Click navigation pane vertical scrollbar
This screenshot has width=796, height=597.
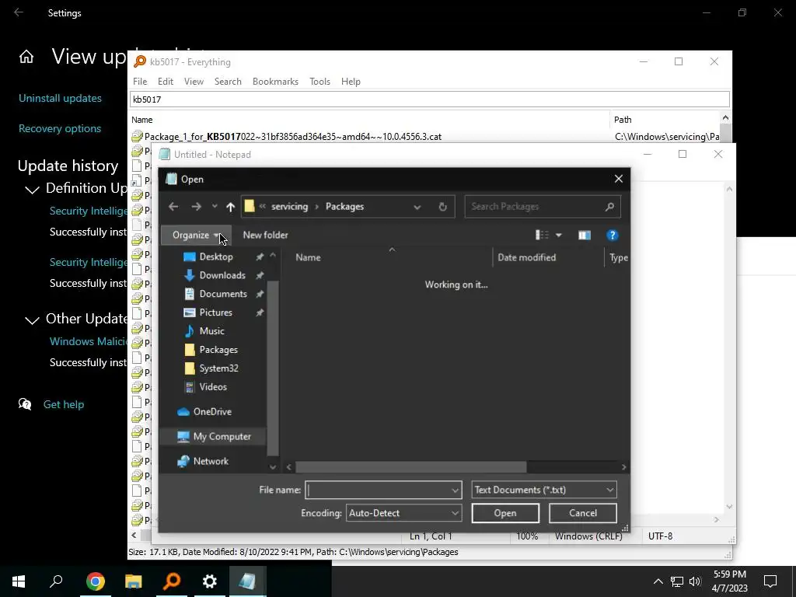click(x=273, y=368)
